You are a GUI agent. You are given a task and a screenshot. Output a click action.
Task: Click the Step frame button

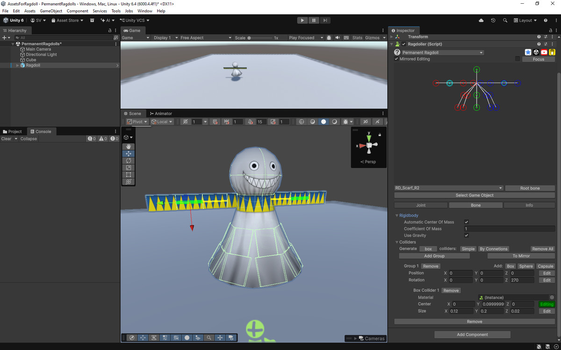point(325,21)
